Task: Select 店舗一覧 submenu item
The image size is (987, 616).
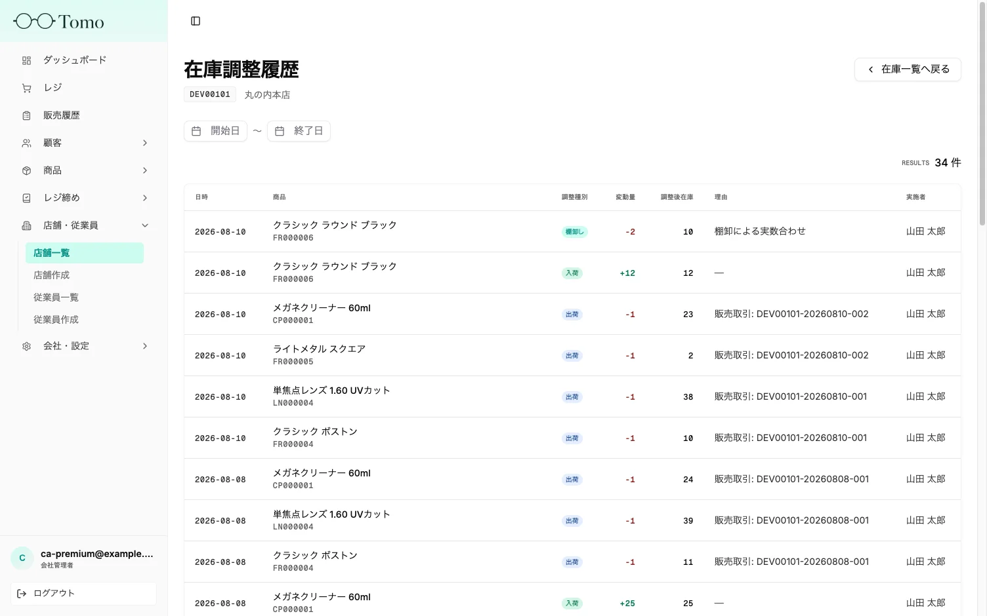Action: tap(85, 253)
